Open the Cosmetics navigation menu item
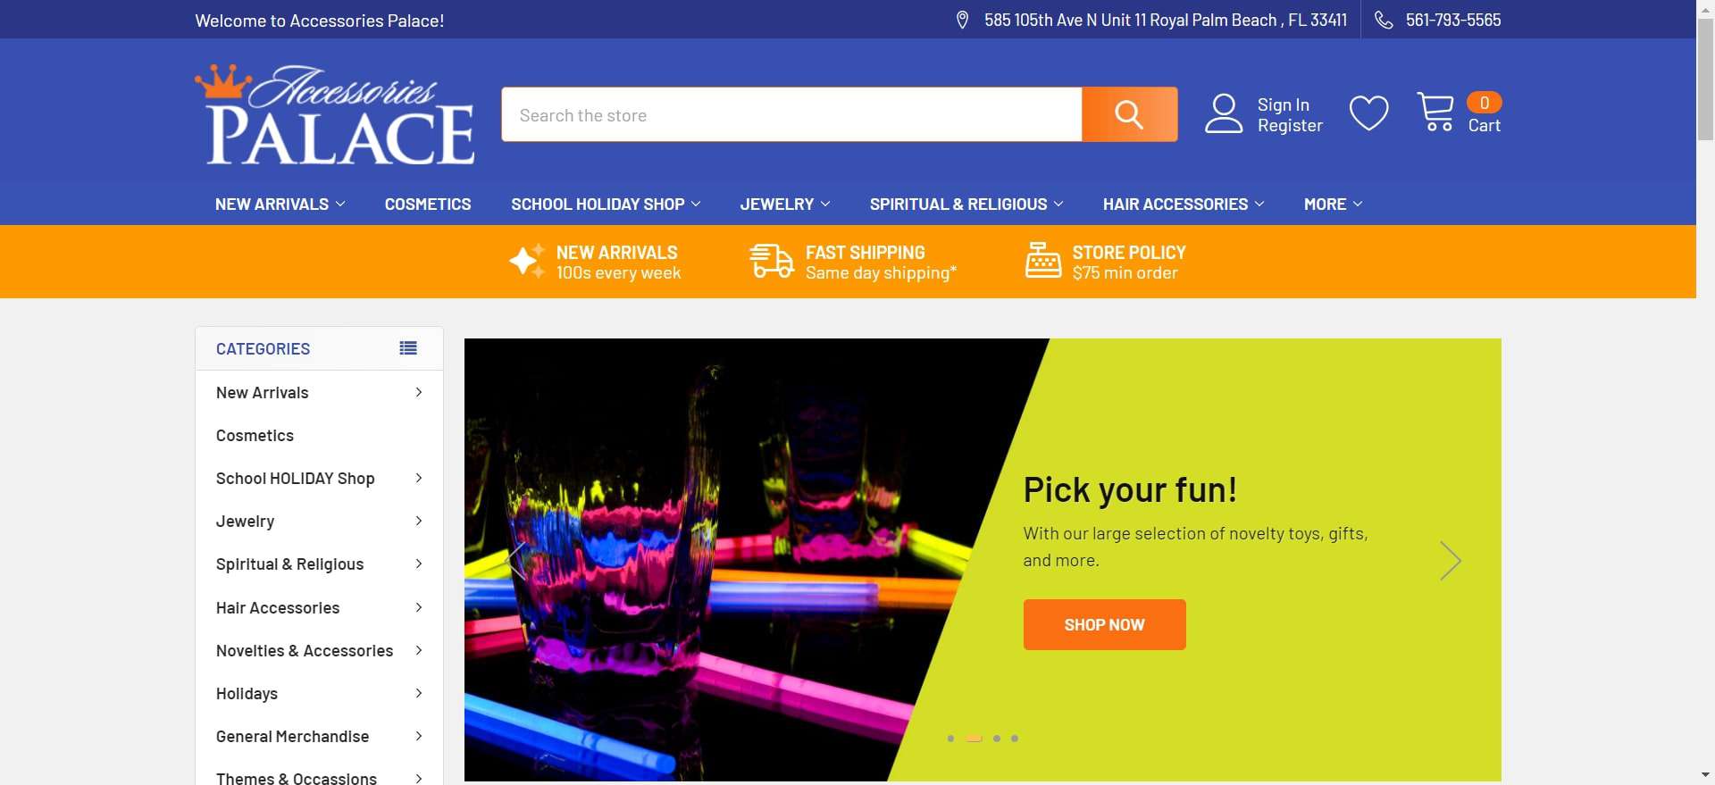The height and width of the screenshot is (785, 1715). [428, 204]
